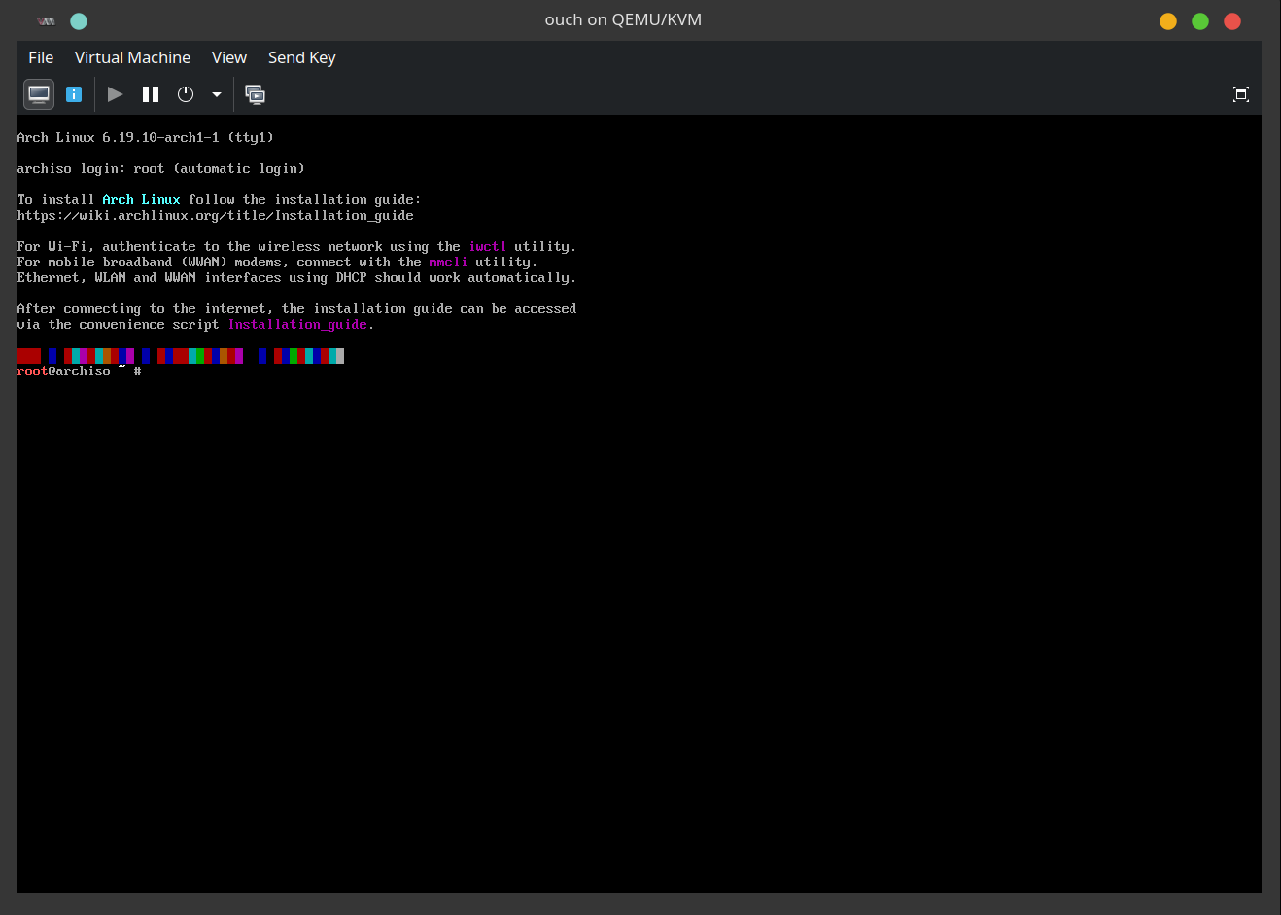The width and height of the screenshot is (1281, 915).
Task: Click the wiki.archlinux.org Installation guide URL
Action: [x=216, y=216]
